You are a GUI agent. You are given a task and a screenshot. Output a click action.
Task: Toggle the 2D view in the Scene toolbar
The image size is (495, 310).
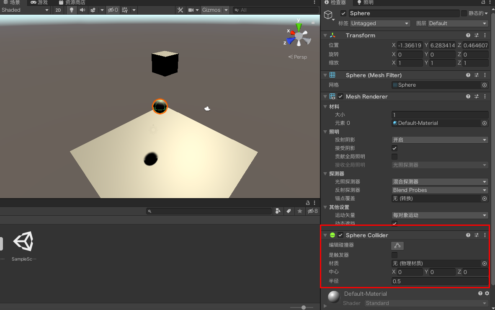[58, 10]
